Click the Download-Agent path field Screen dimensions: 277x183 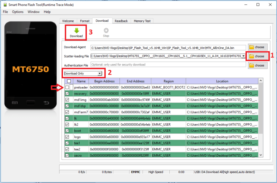point(168,48)
